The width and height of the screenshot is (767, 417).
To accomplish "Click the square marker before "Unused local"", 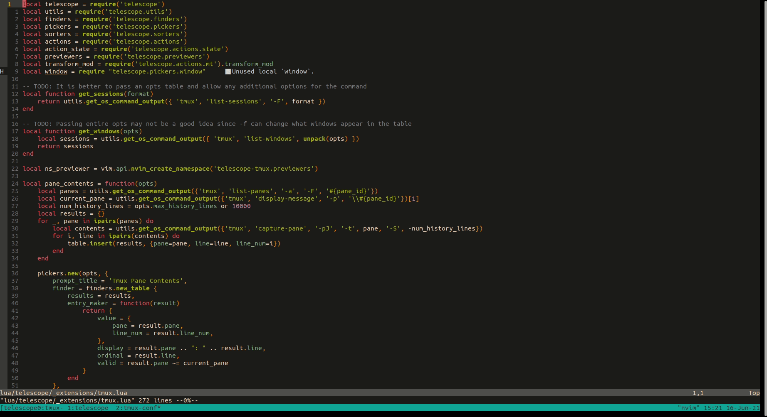I will pos(228,71).
